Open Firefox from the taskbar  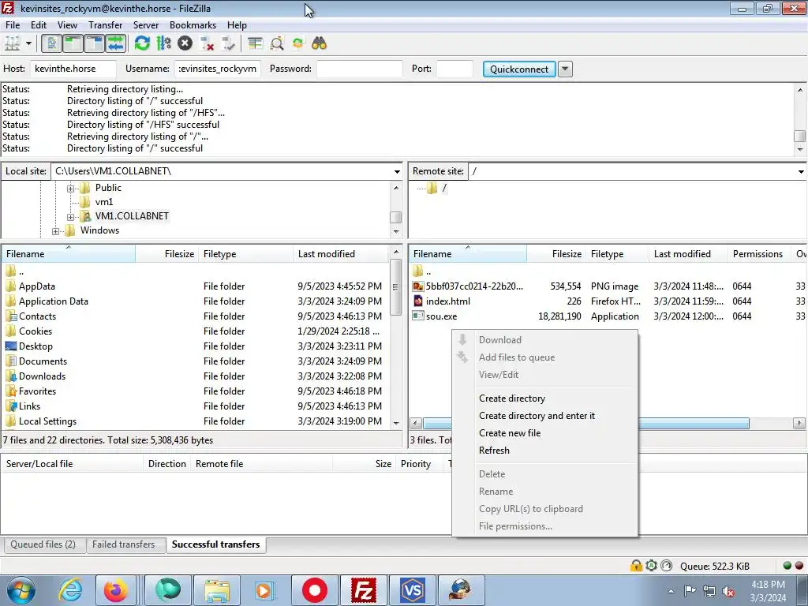coord(116,590)
